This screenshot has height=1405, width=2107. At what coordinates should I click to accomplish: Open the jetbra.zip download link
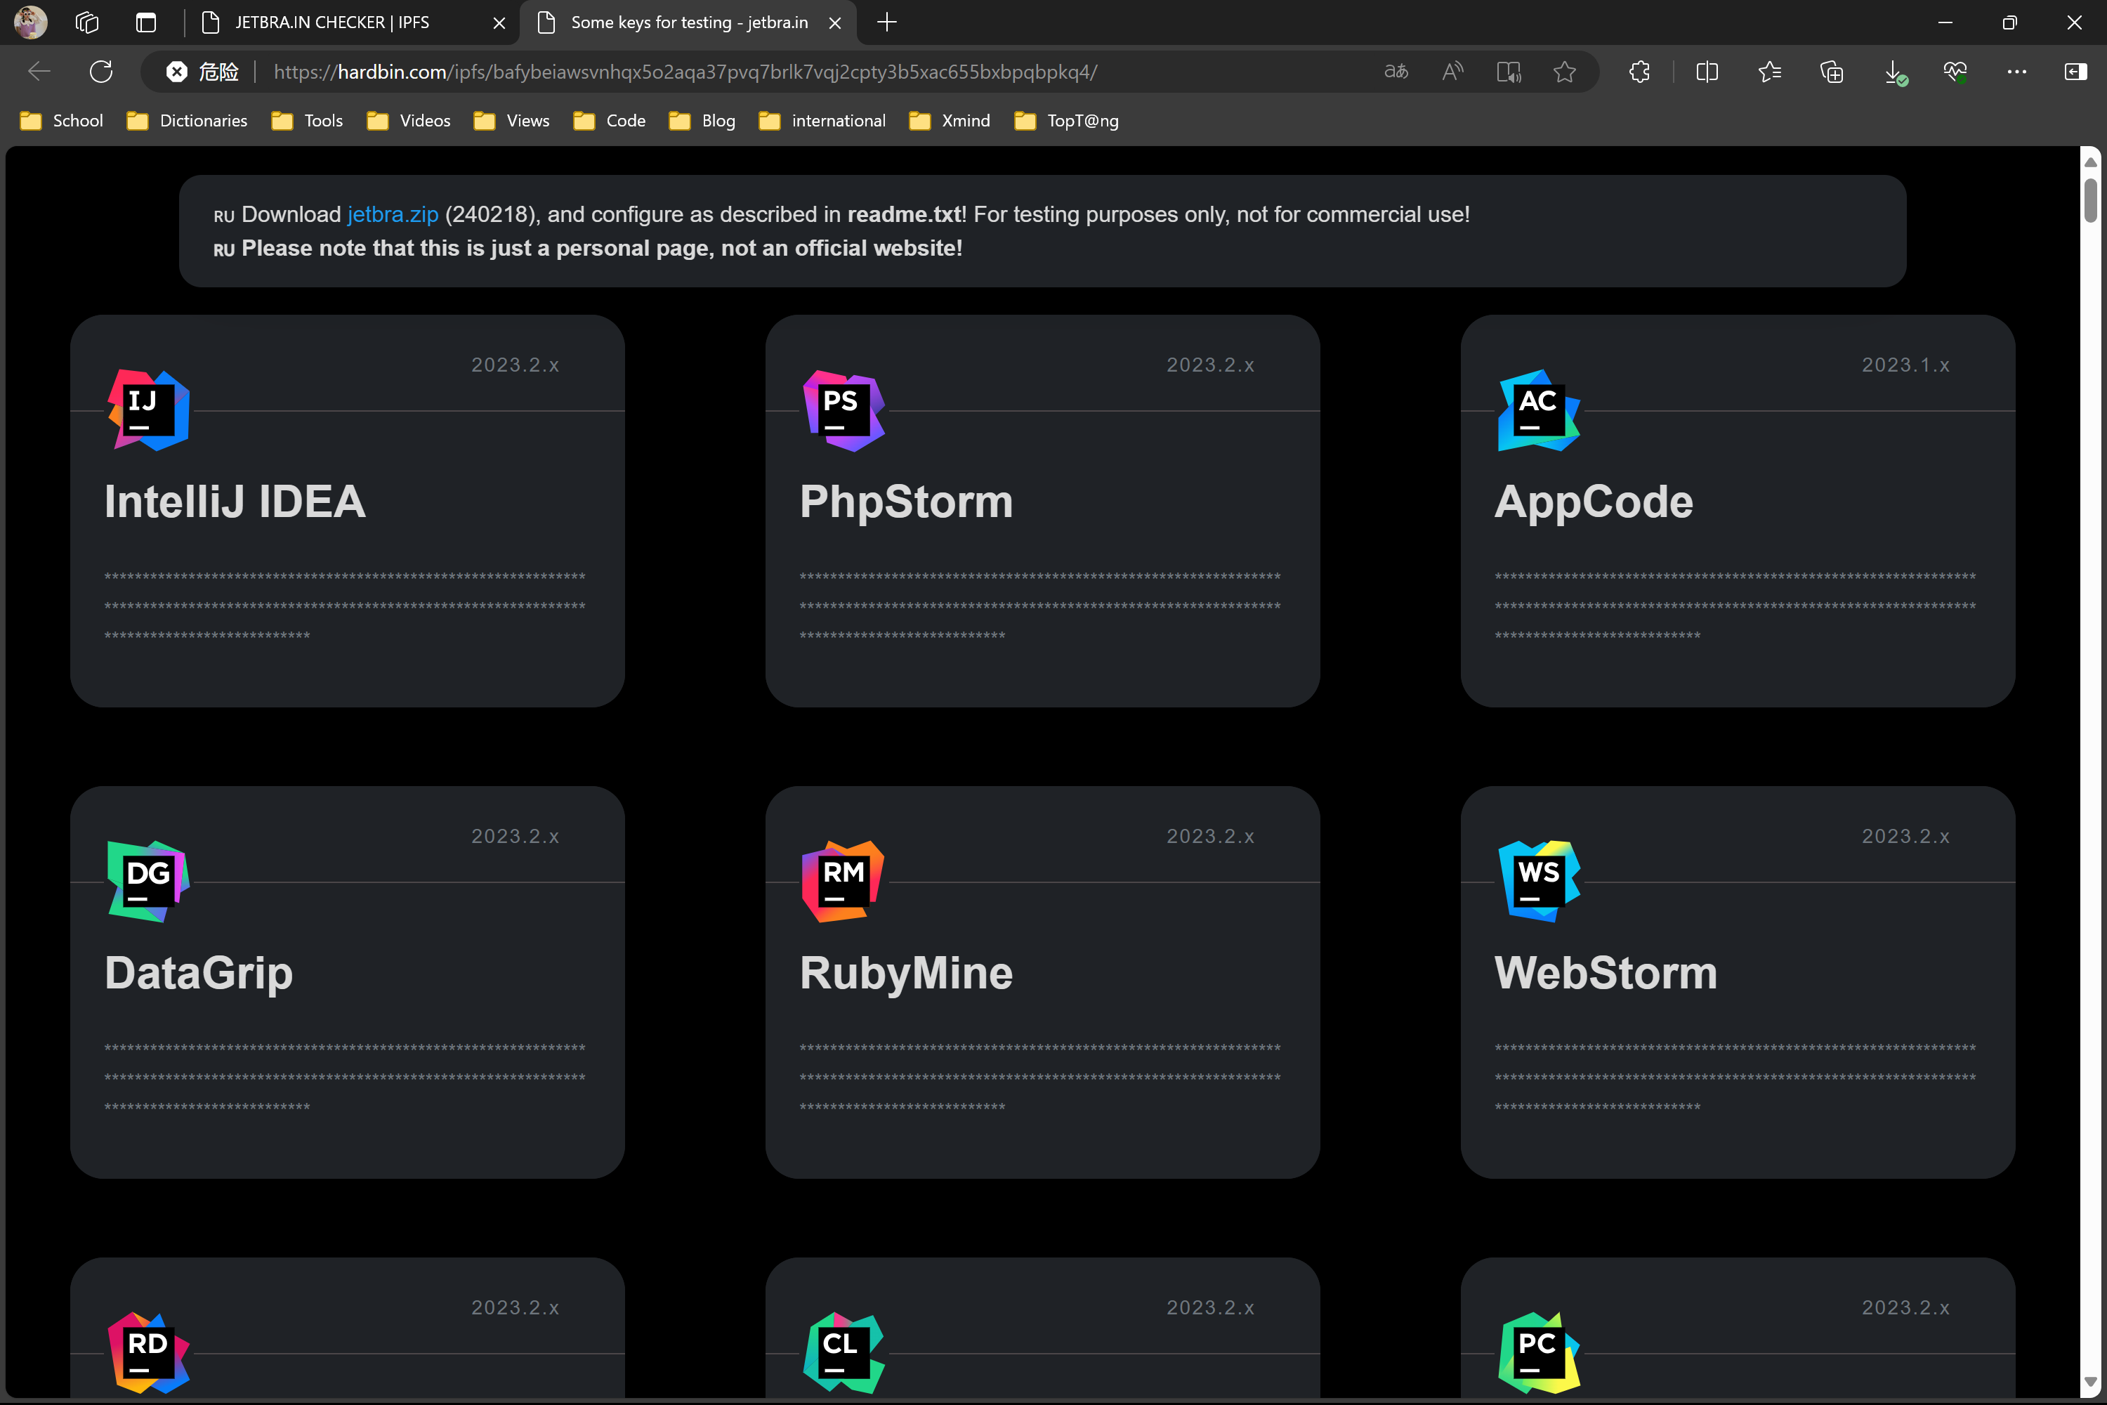pos(393,214)
